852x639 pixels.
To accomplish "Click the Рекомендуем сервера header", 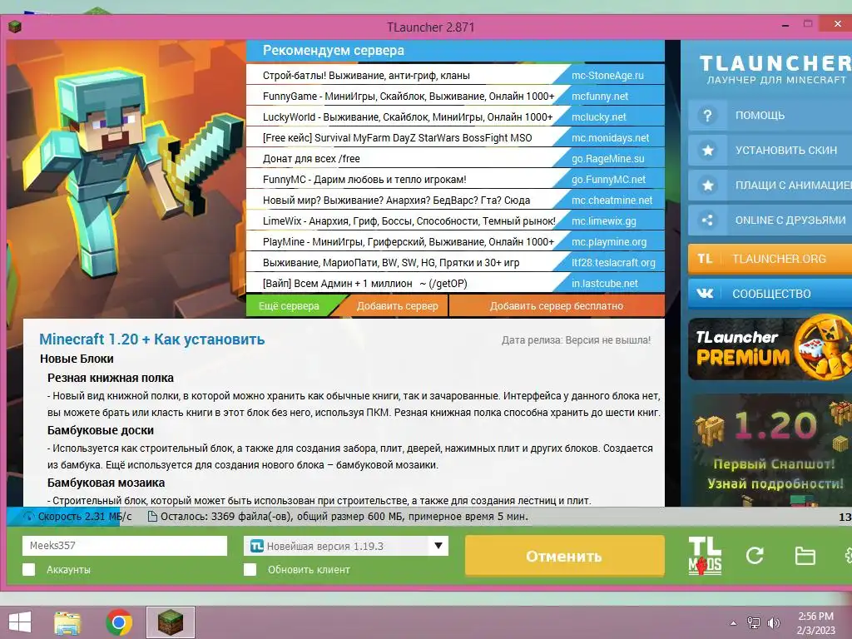I will tap(333, 51).
